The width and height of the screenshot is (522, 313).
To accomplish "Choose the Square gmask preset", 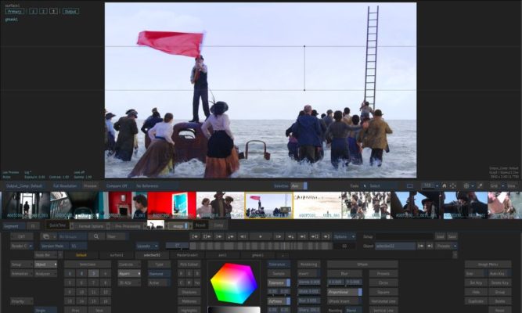I will [x=383, y=290].
